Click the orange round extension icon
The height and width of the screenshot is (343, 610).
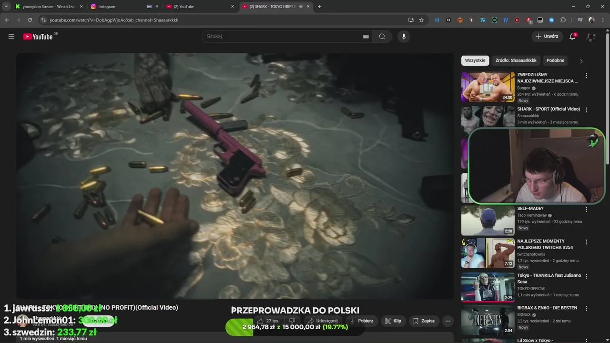tap(460, 20)
